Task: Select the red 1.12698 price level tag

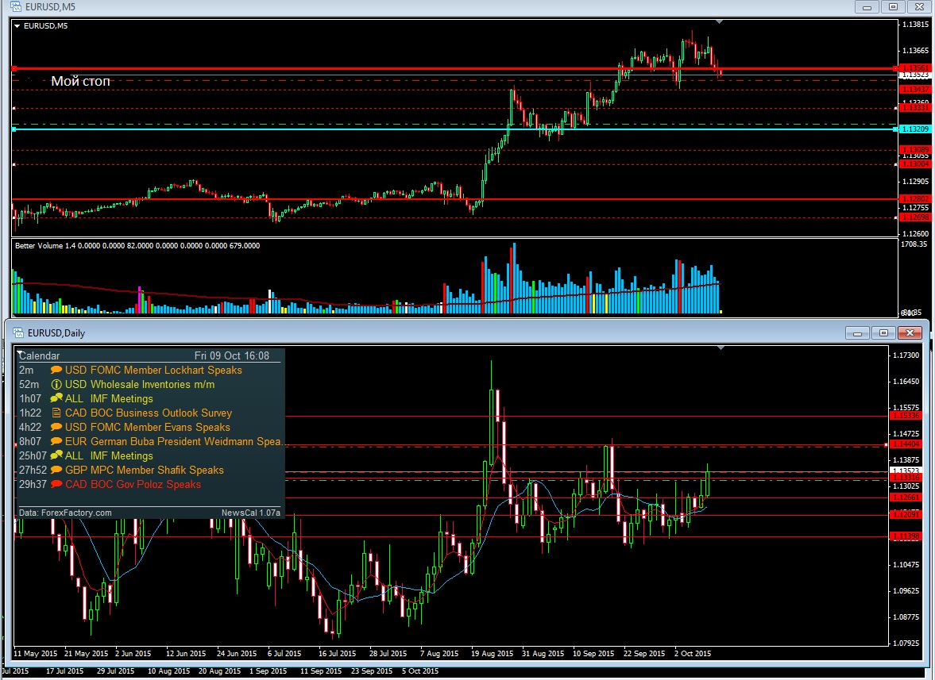Action: 915,217
